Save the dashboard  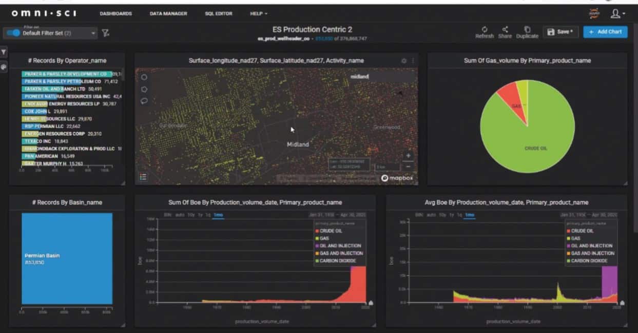(560, 32)
